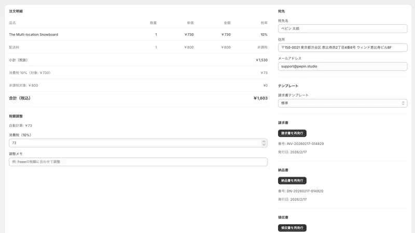This screenshot has height=233, width=415.
Task: Click the 自動計算: ¥73 text
Action: (x=21, y=125)
